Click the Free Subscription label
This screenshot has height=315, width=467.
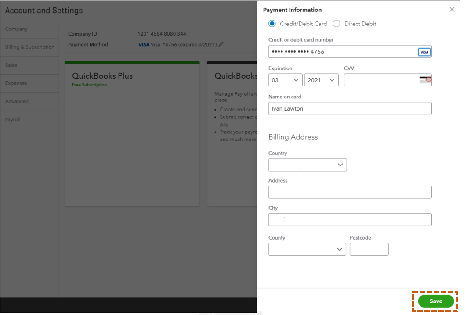coord(89,85)
